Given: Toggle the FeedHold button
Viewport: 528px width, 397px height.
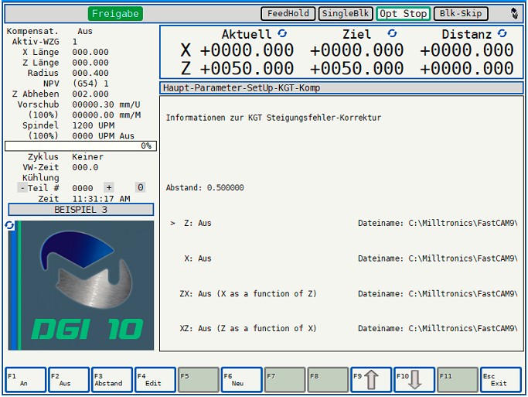Looking at the screenshot, I should pos(288,13).
